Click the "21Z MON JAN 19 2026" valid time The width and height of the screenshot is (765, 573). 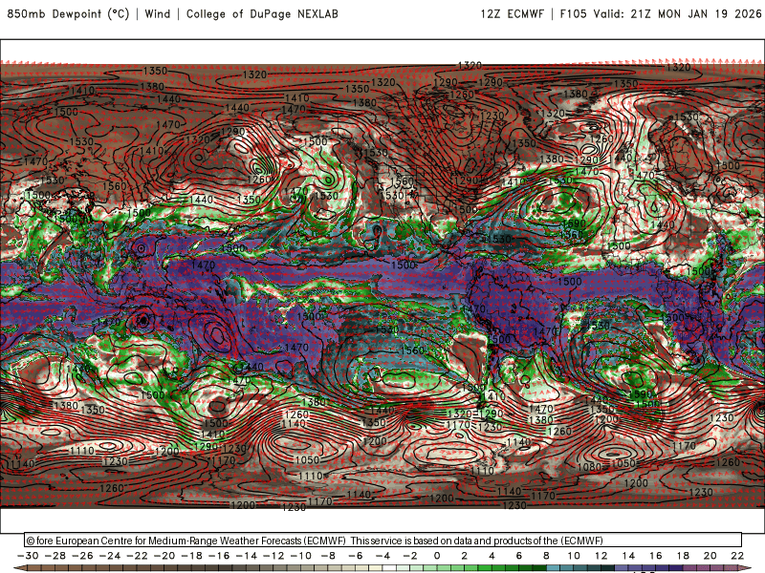pos(696,13)
